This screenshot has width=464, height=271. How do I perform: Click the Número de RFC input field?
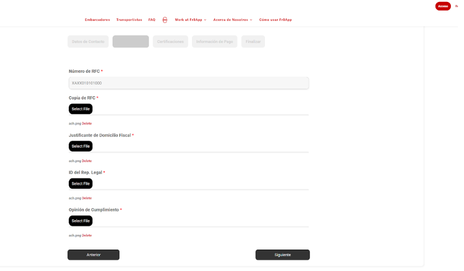pos(189,83)
